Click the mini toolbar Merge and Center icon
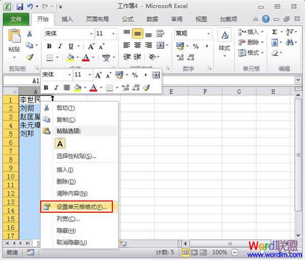 coord(156,75)
